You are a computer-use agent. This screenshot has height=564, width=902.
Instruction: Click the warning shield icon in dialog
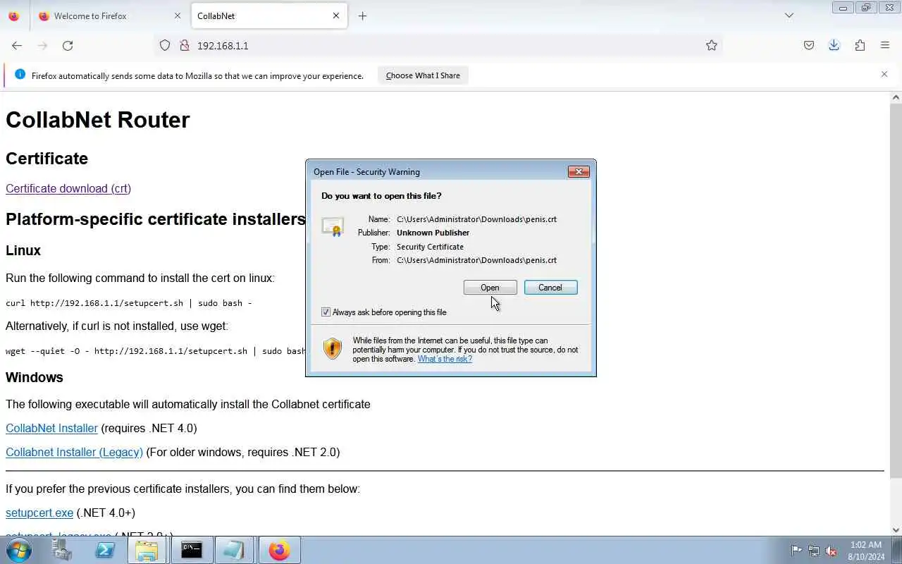pos(332,348)
